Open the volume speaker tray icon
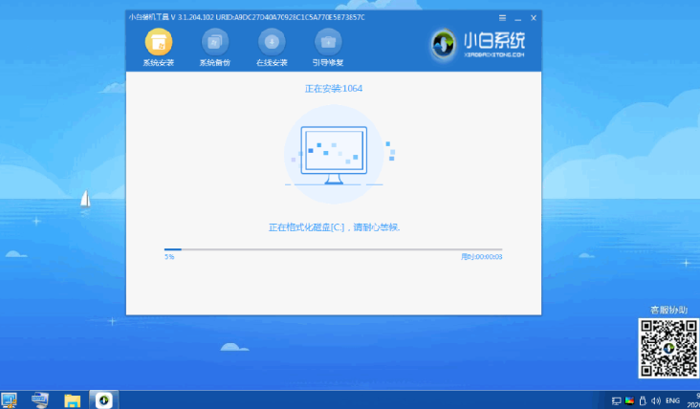Screen dimensions: 700x409 [658, 399]
